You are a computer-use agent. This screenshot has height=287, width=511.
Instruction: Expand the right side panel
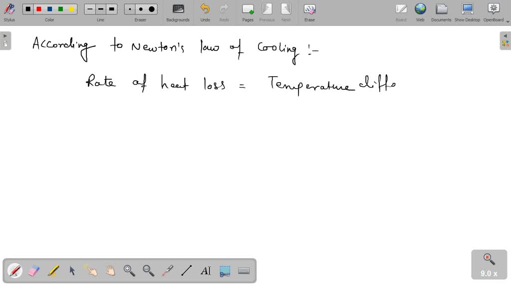505,40
